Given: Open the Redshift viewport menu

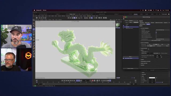Looking at the screenshot, I should [60, 20].
